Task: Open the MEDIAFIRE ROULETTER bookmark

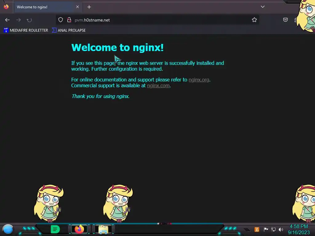Action: coord(26,30)
